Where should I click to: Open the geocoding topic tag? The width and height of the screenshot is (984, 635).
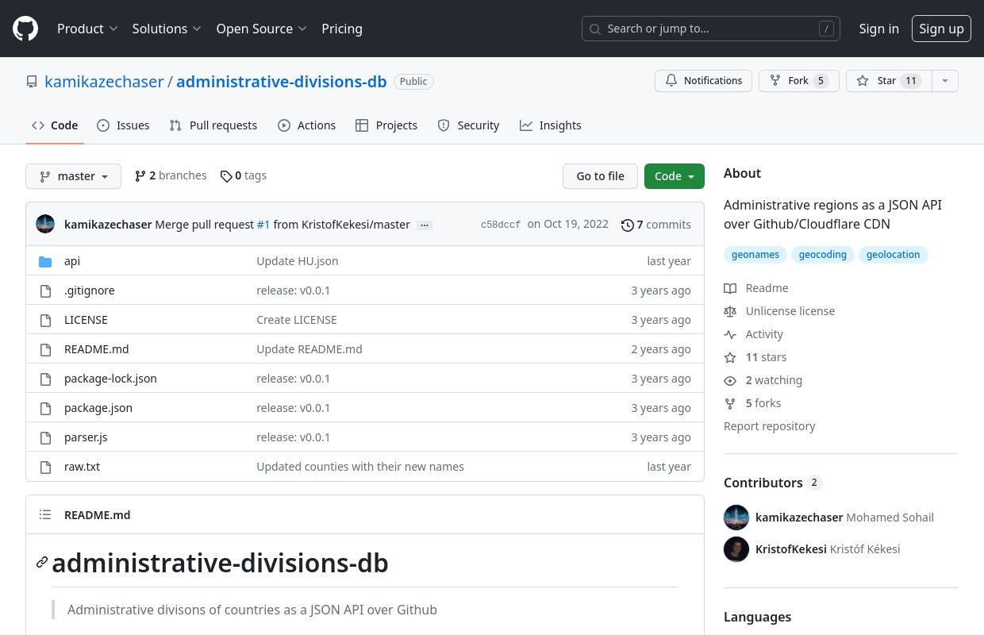pos(823,255)
